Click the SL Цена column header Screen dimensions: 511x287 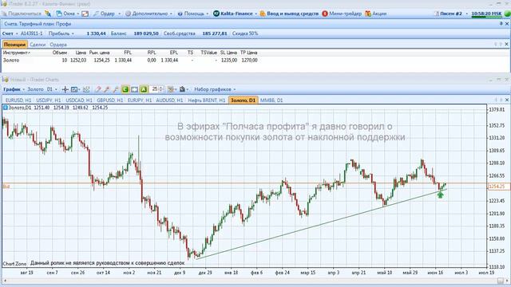228,53
